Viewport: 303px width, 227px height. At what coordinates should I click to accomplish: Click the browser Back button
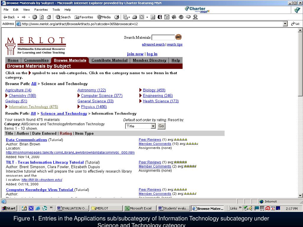(9, 17)
